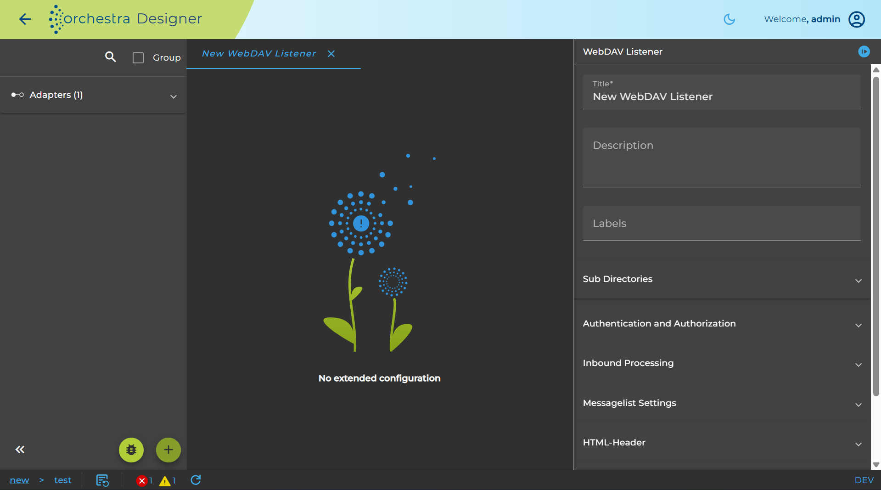Select the New WebDAV Listener tab
Image resolution: width=881 pixels, height=490 pixels.
click(x=259, y=54)
